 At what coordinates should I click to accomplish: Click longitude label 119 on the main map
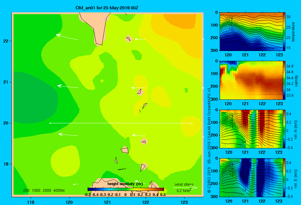pyautogui.click(x=31, y=202)
